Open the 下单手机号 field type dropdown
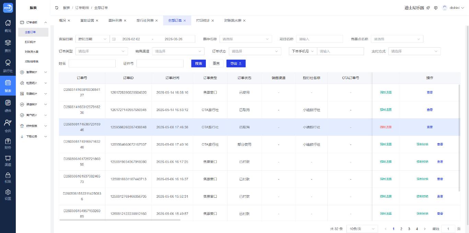This screenshot has height=233, width=469. point(303,51)
